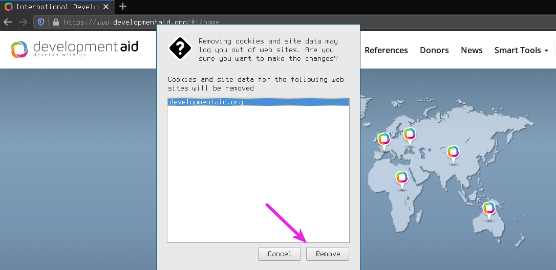This screenshot has height=270, width=556.
Task: Open the References menu item
Action: (x=386, y=50)
